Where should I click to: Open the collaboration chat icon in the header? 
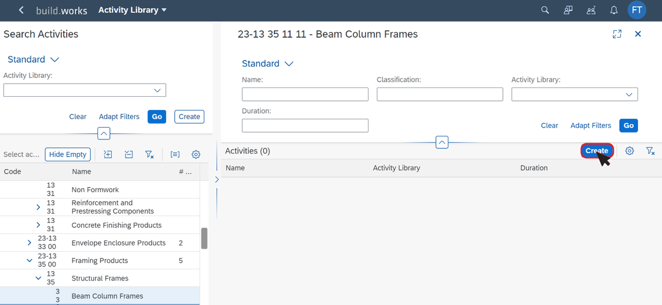tap(568, 10)
